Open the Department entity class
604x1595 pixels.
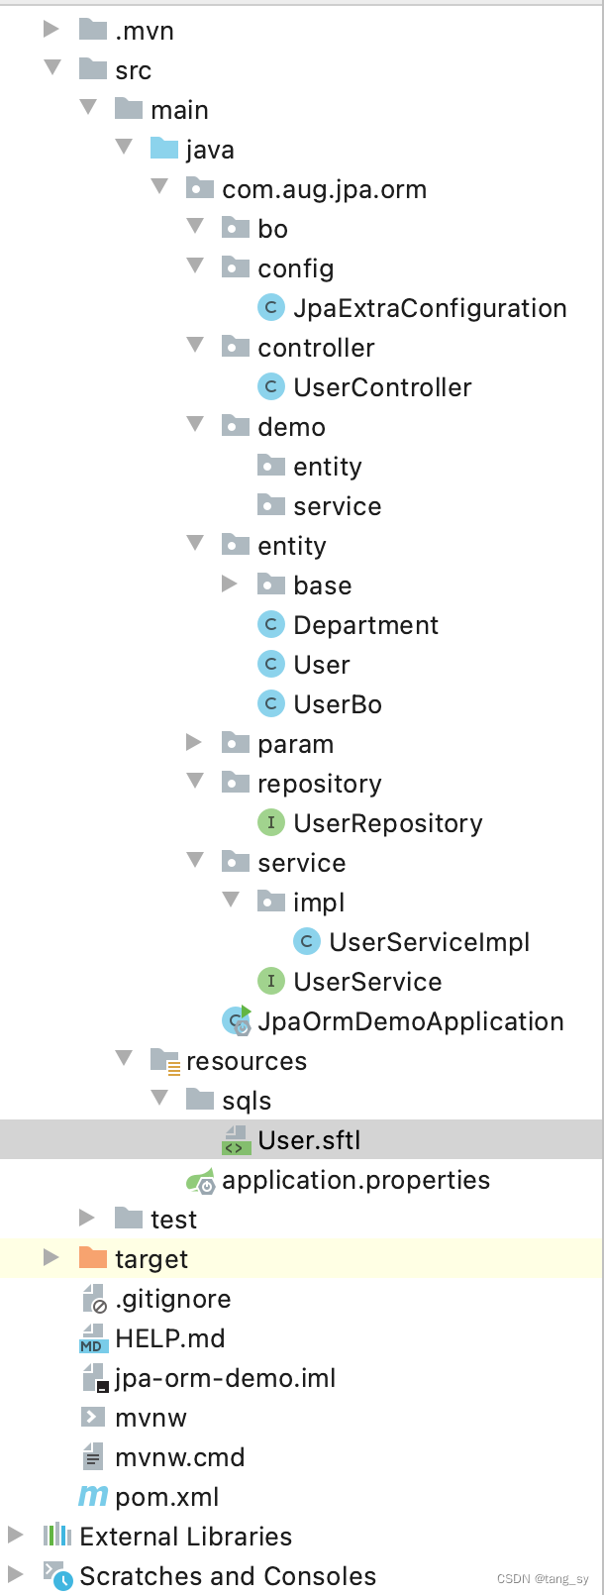(x=365, y=625)
